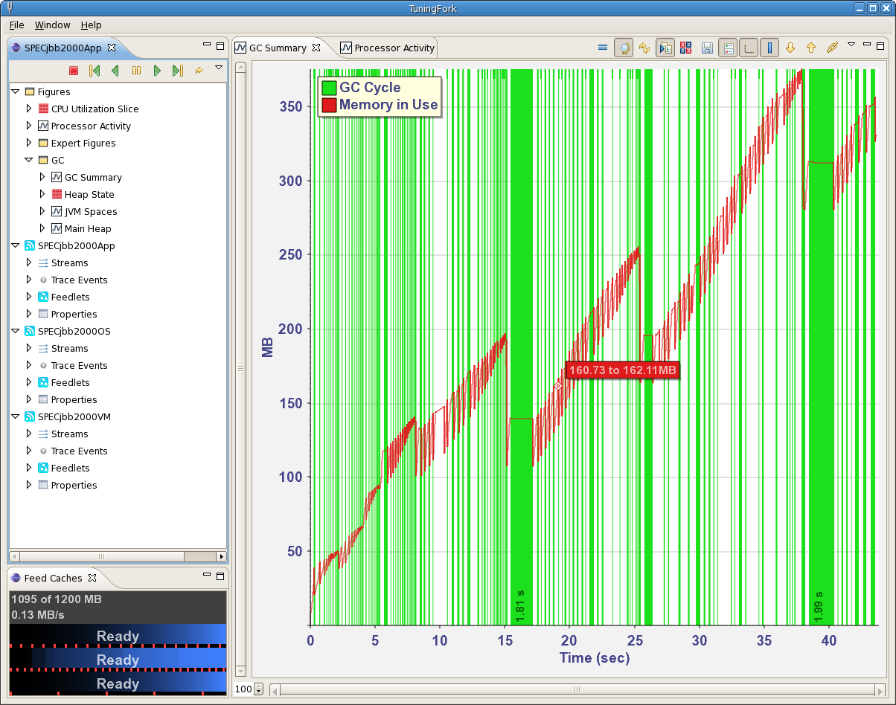Image resolution: width=896 pixels, height=705 pixels.
Task: Click the red Stop button
Action: click(74, 71)
